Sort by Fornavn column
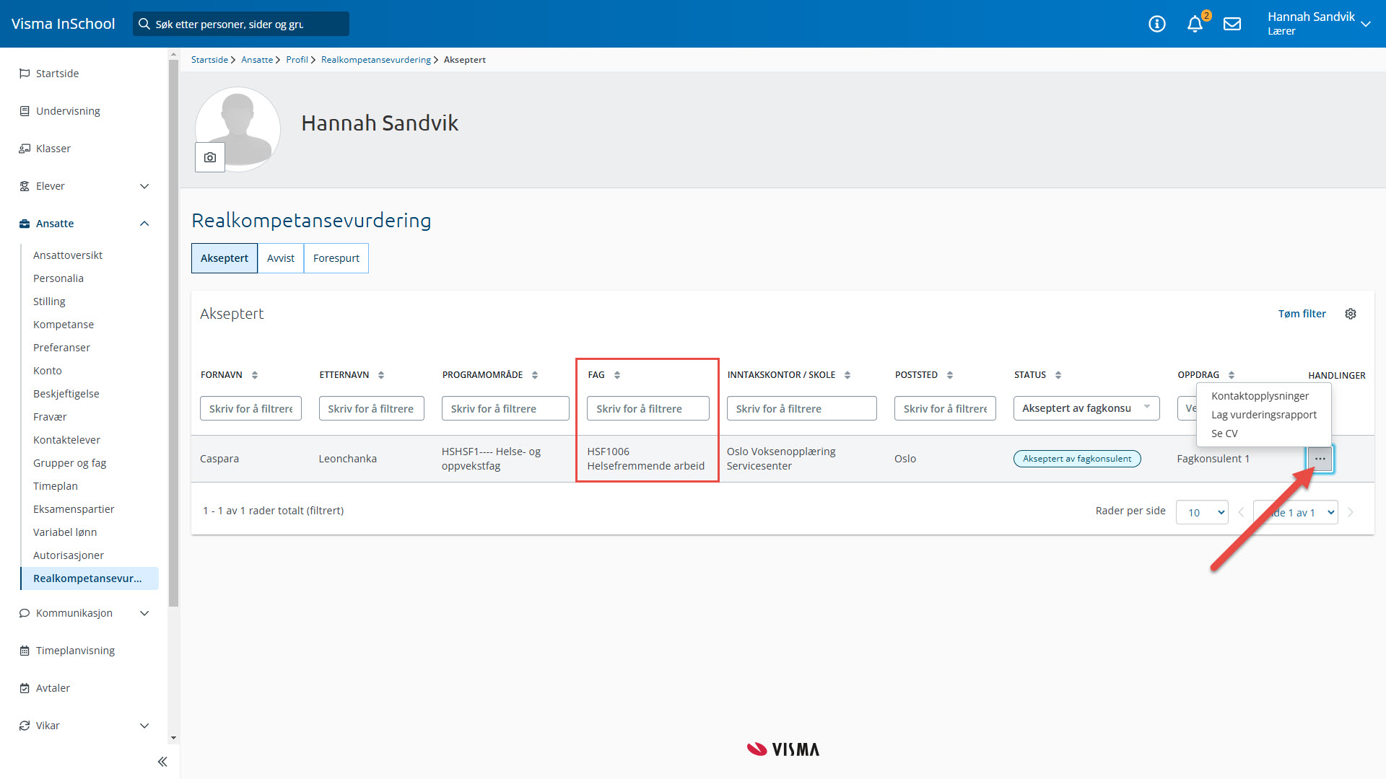1386x779 pixels. [255, 375]
